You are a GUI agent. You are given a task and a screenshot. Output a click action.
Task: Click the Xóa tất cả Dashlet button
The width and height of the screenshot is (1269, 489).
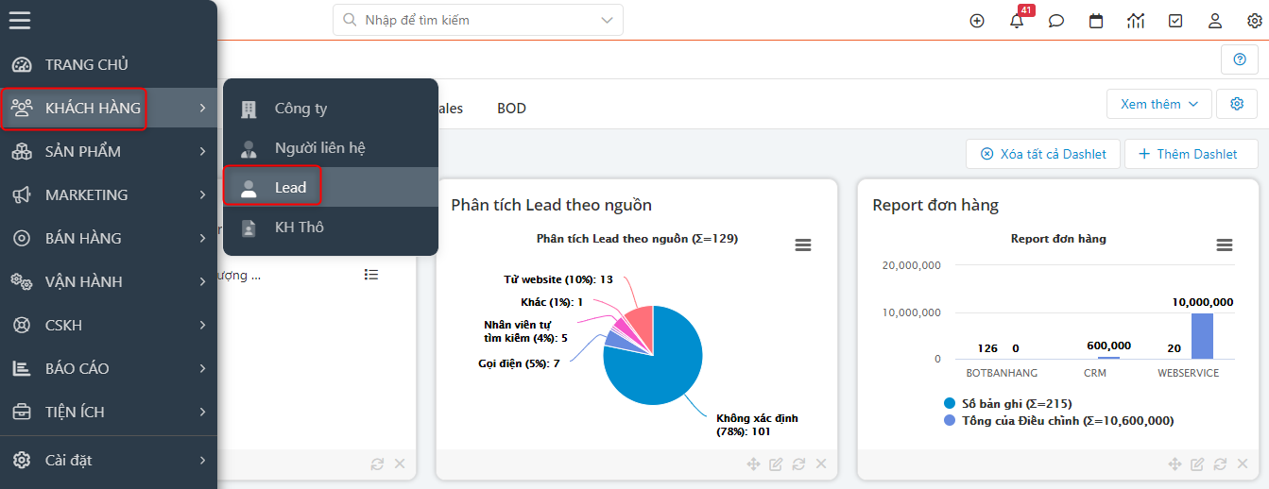coord(1042,154)
